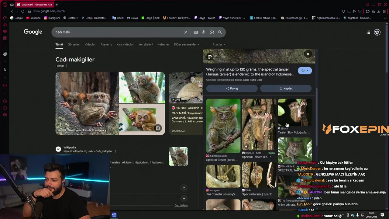
Task: Reload the current page
Action: click(x=23, y=11)
